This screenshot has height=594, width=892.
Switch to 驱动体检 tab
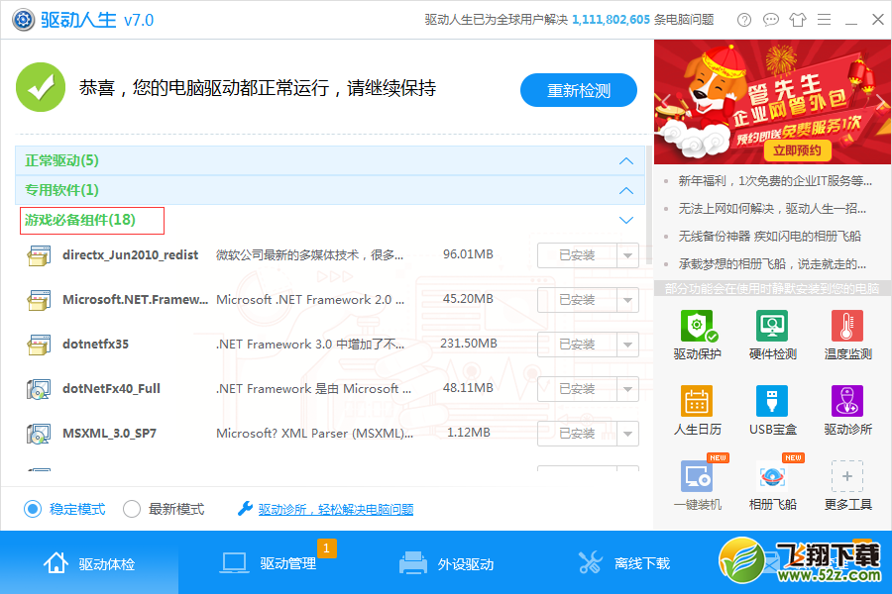pos(89,562)
